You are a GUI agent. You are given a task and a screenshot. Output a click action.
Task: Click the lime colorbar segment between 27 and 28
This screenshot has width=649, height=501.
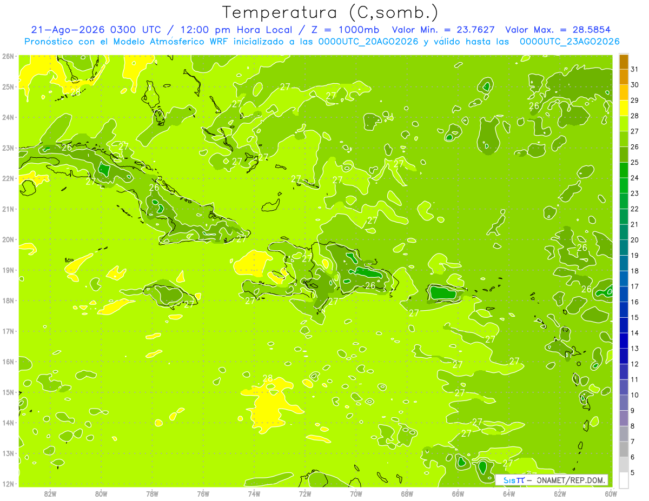pos(624,124)
